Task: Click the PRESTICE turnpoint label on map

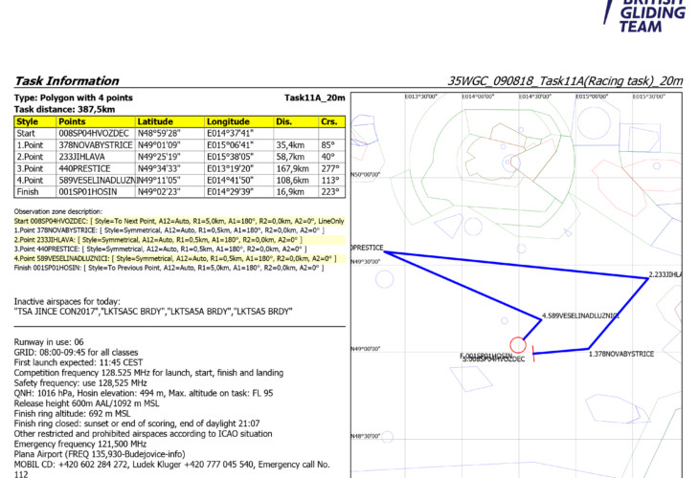Action: tap(368, 248)
